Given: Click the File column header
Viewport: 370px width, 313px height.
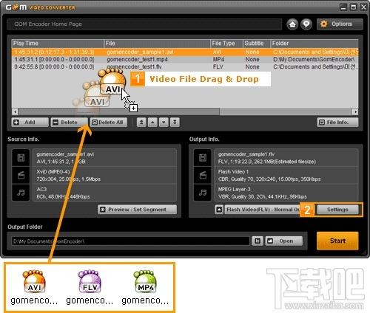Looking at the screenshot, I should click(157, 44).
